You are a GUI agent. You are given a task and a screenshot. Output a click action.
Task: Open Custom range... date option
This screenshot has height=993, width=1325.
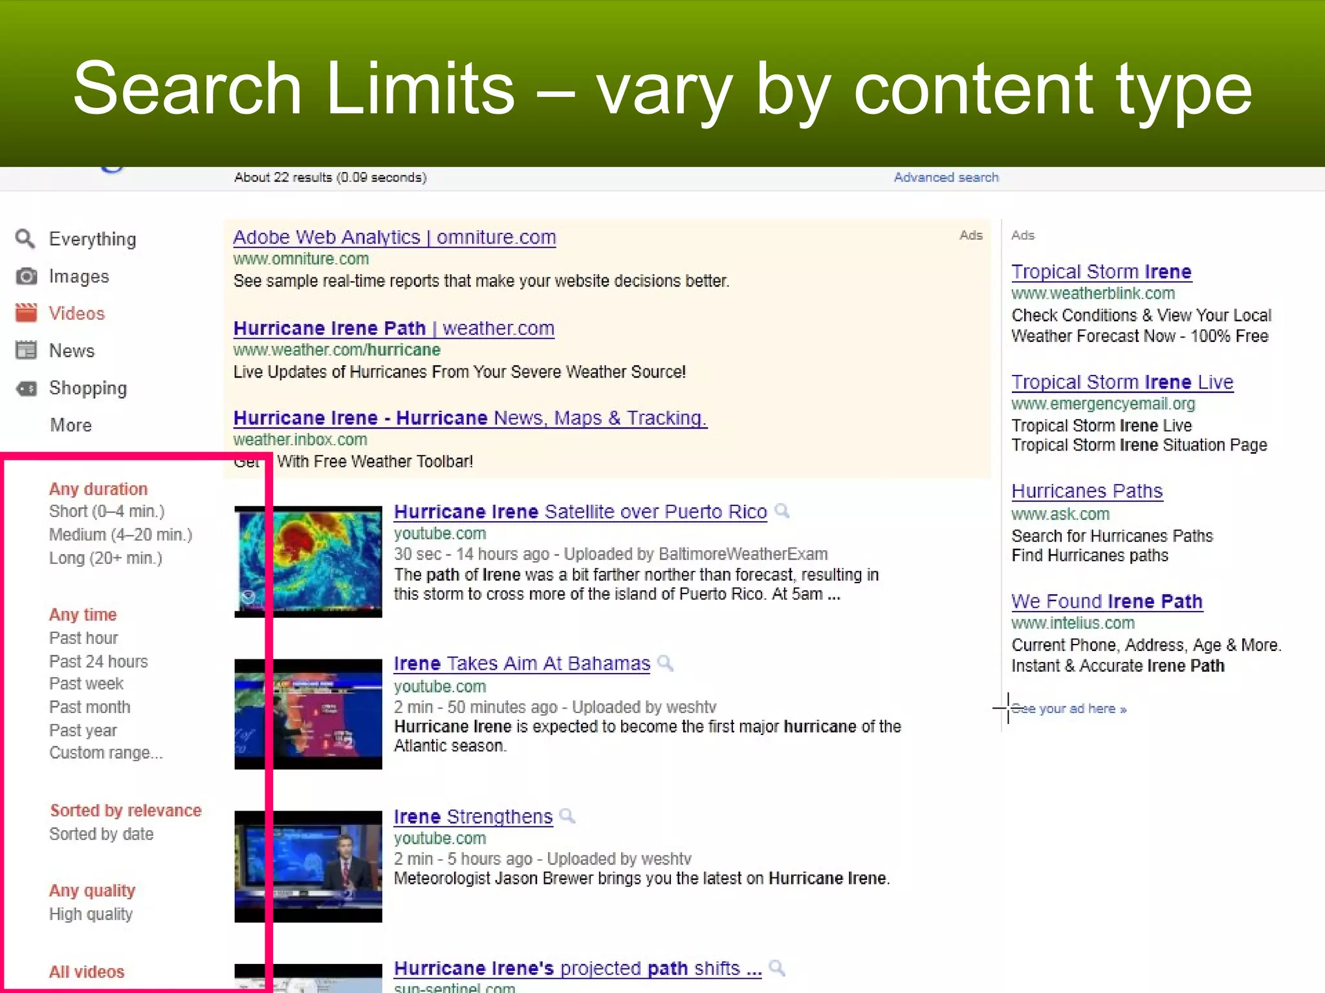pos(106,753)
